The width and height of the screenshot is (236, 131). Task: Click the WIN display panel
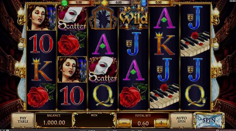pyautogui.click(x=94, y=120)
